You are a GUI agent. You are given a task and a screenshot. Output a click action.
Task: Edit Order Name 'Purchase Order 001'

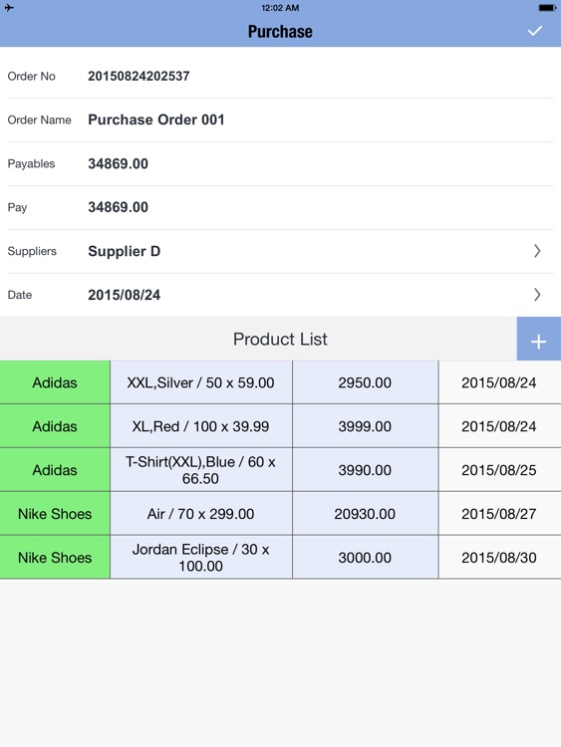(156, 120)
